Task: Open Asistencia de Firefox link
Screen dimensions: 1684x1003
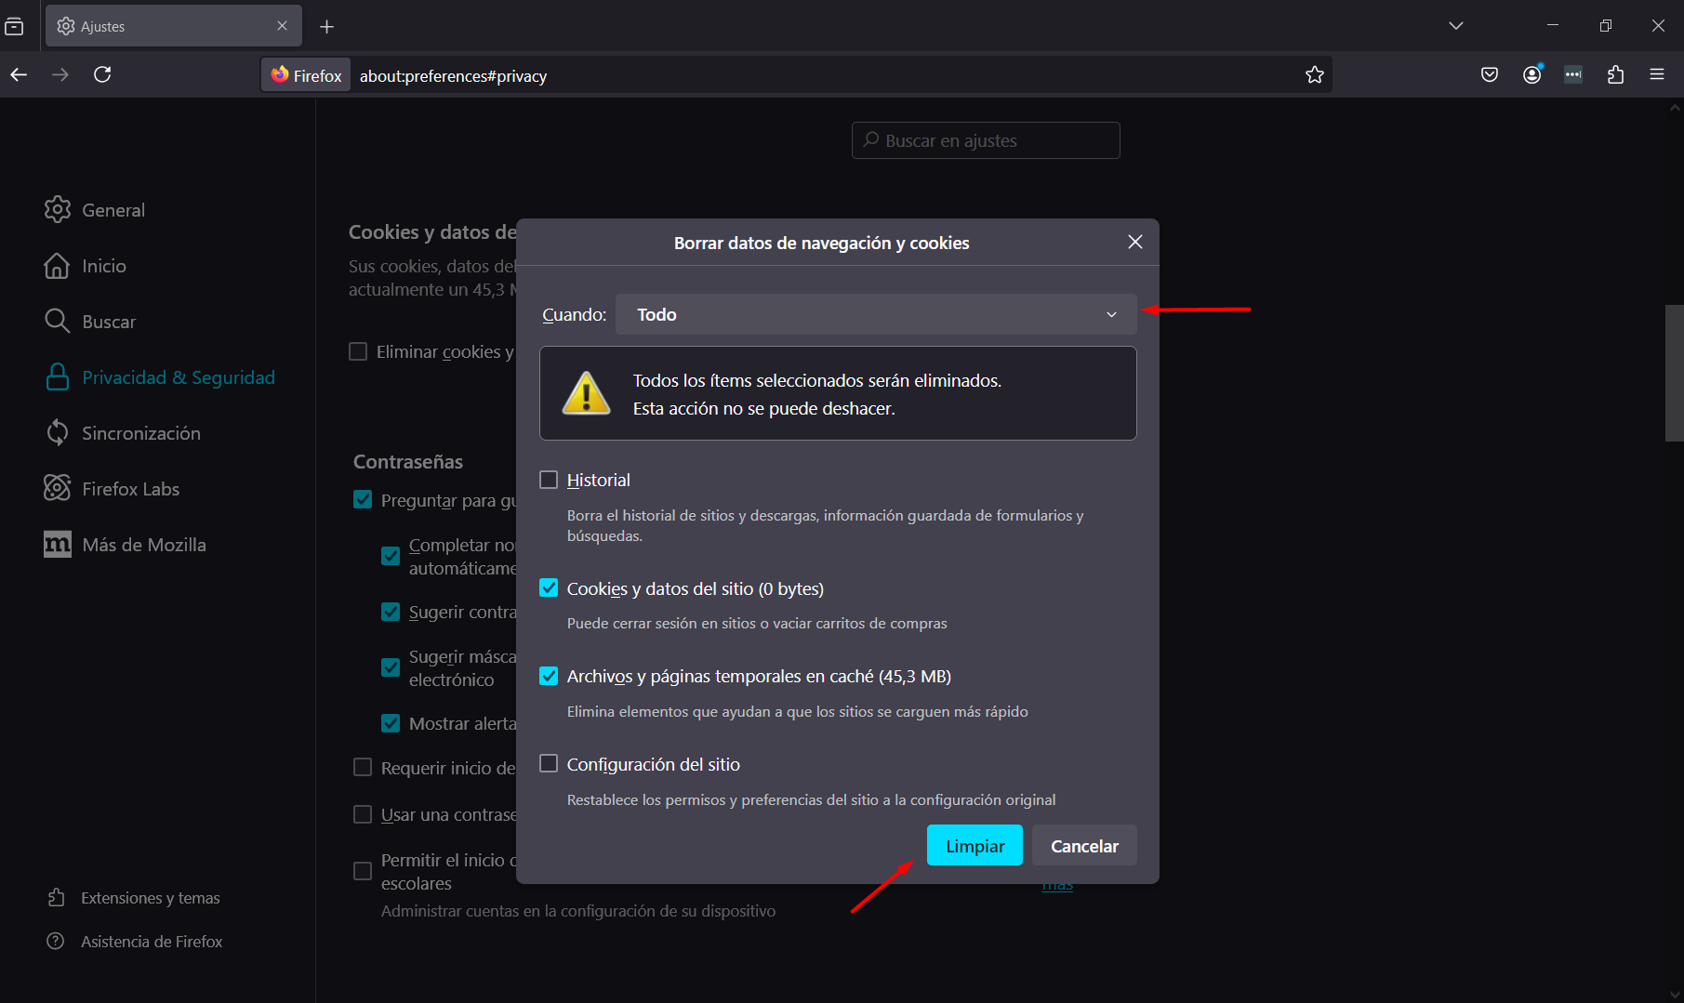Action: (152, 942)
